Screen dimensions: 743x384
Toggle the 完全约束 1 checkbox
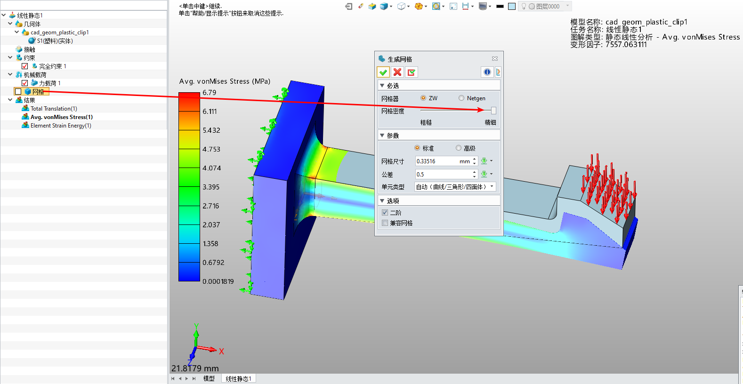[x=24, y=66]
